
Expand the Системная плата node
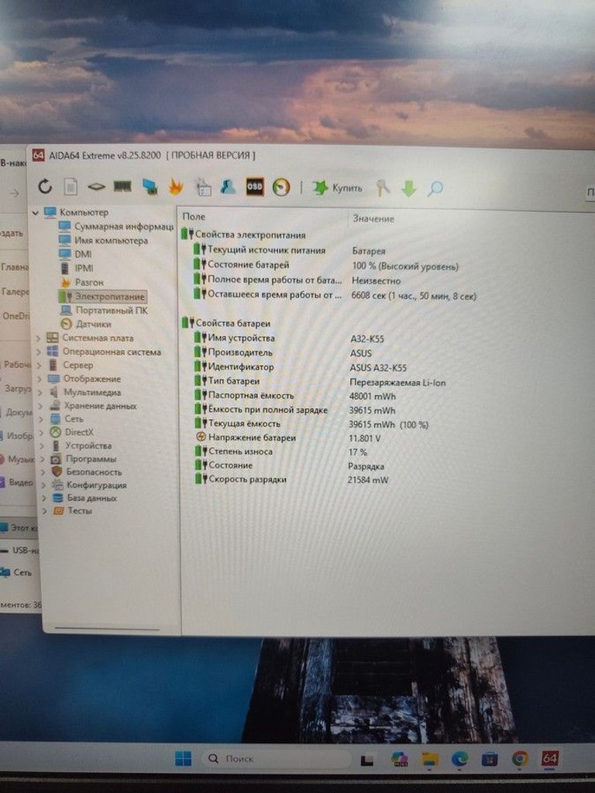pos(39,338)
